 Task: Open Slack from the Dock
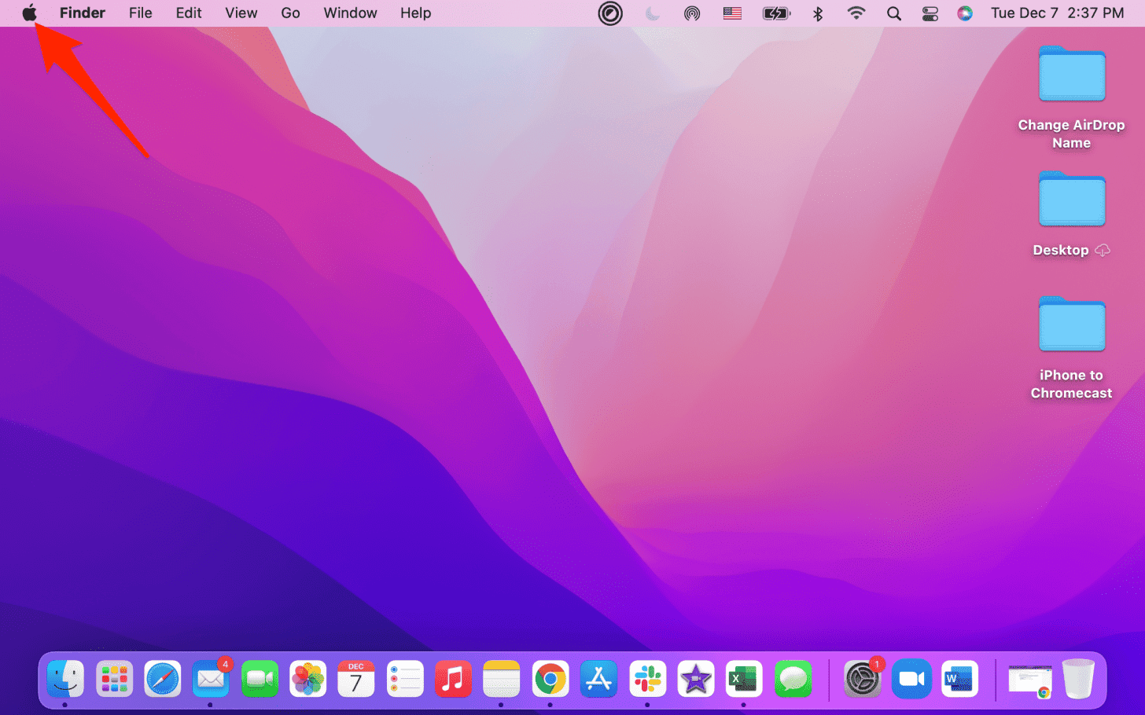point(647,679)
